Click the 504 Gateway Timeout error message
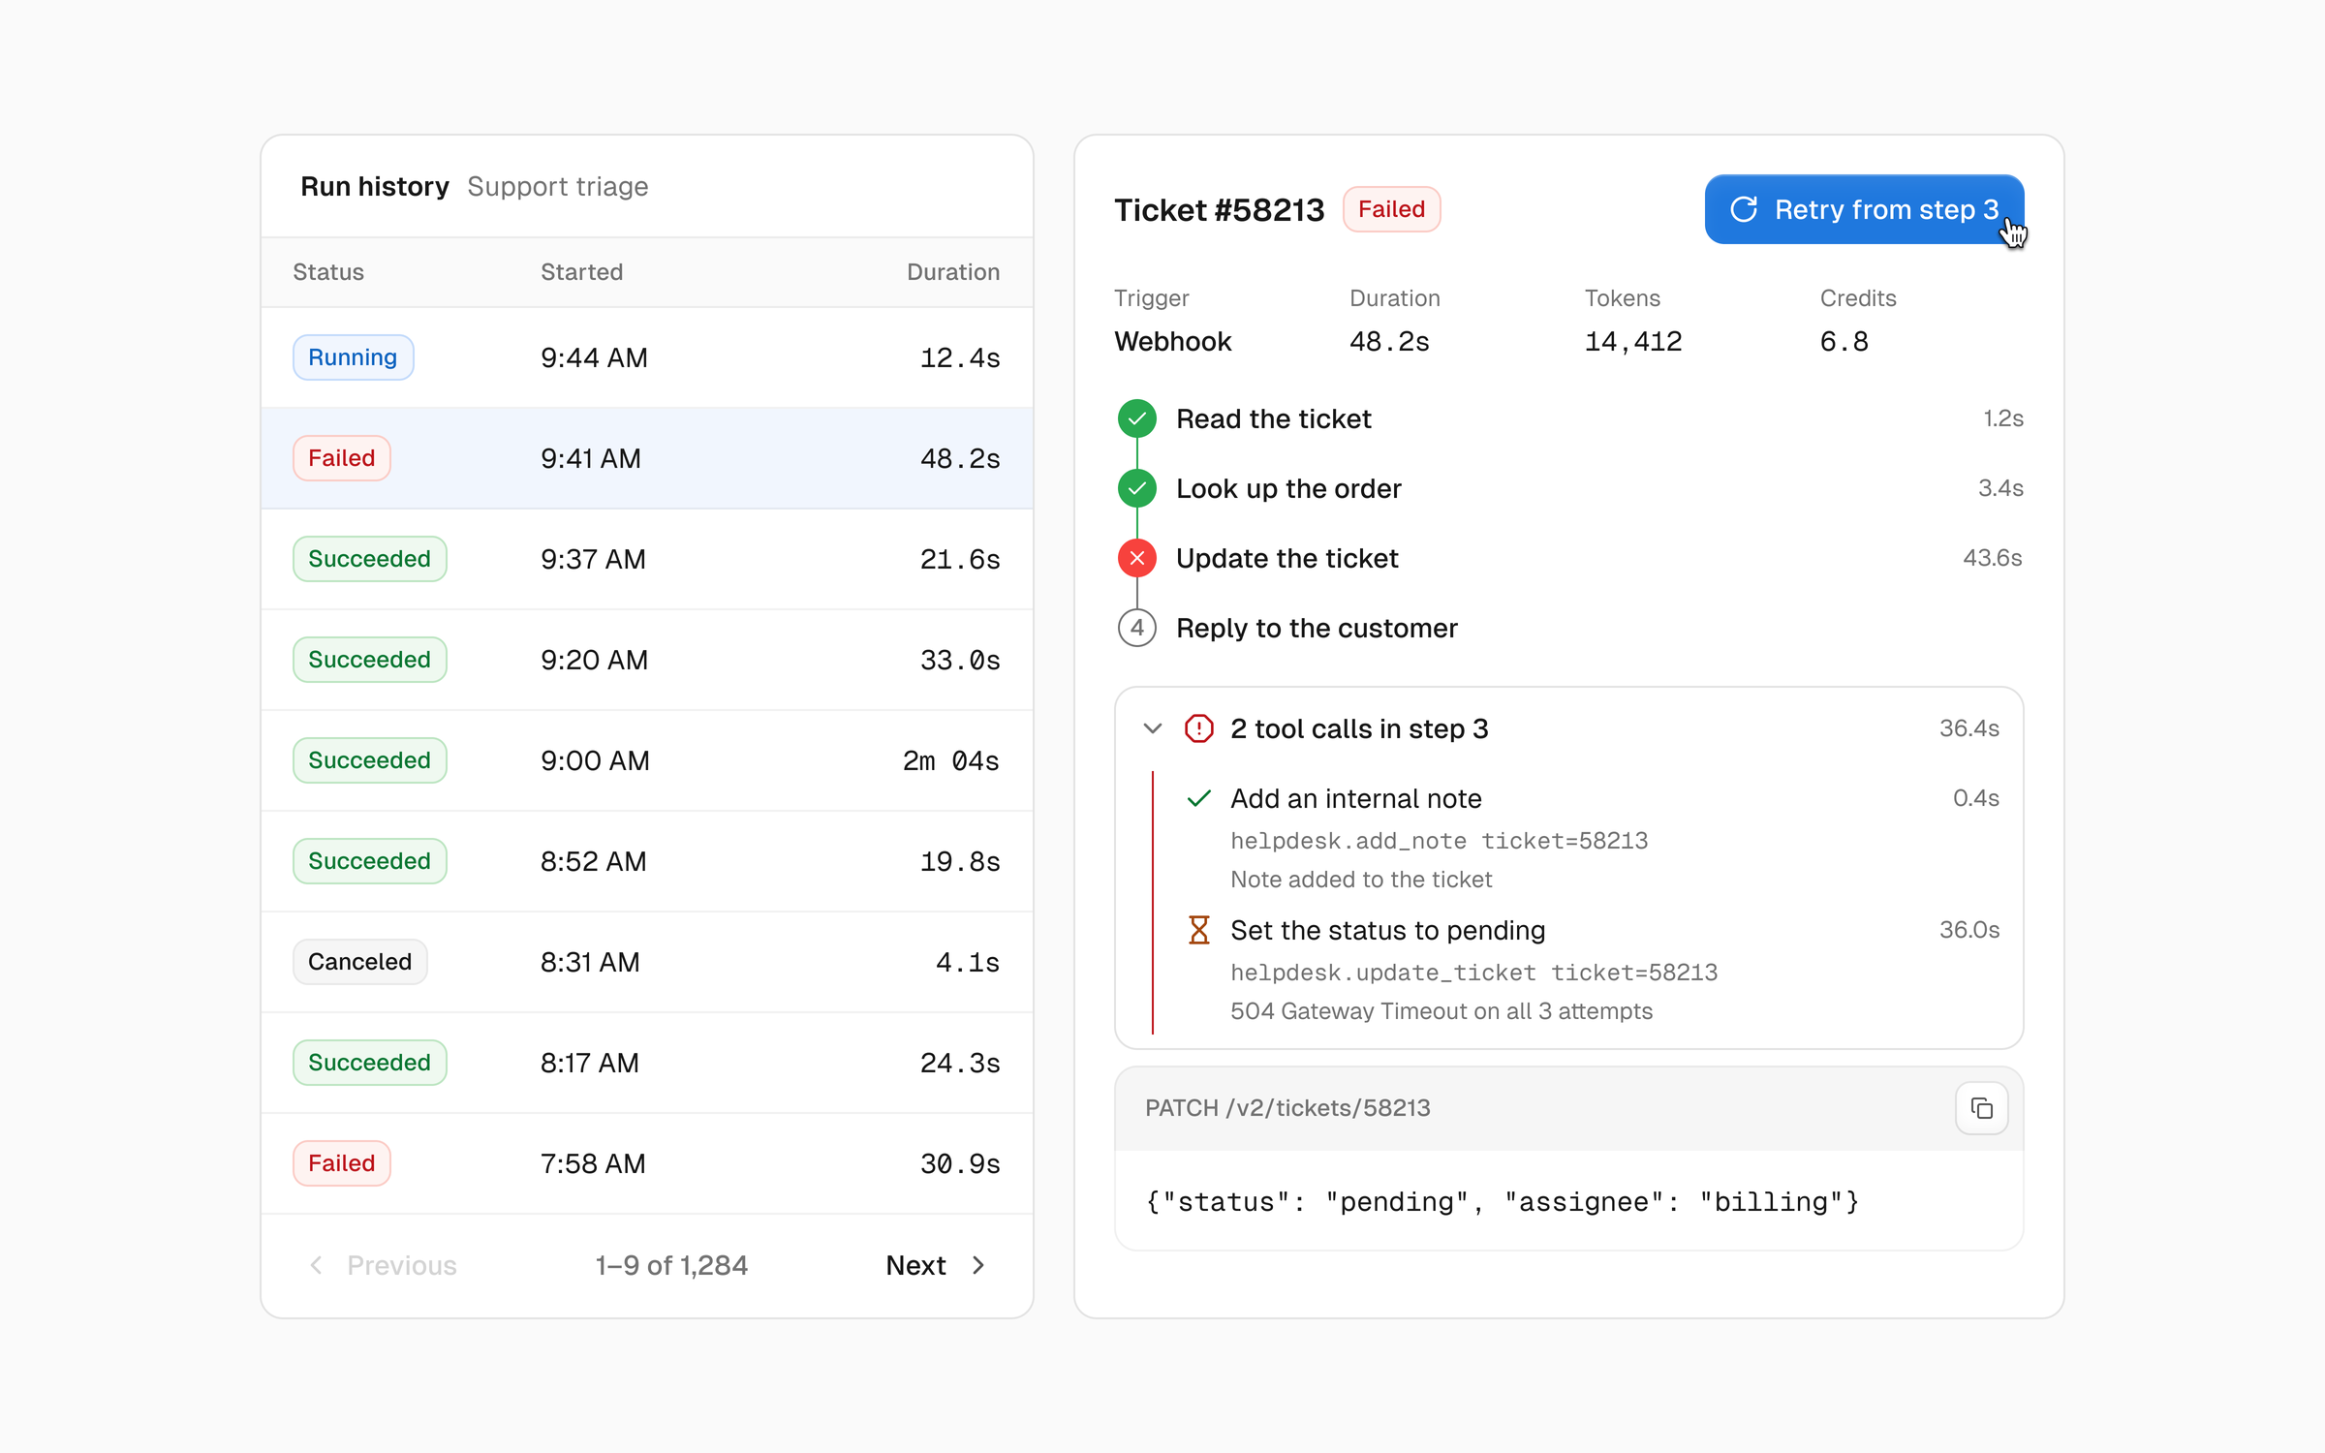Viewport: 2325px width, 1453px height. coord(1441,1011)
